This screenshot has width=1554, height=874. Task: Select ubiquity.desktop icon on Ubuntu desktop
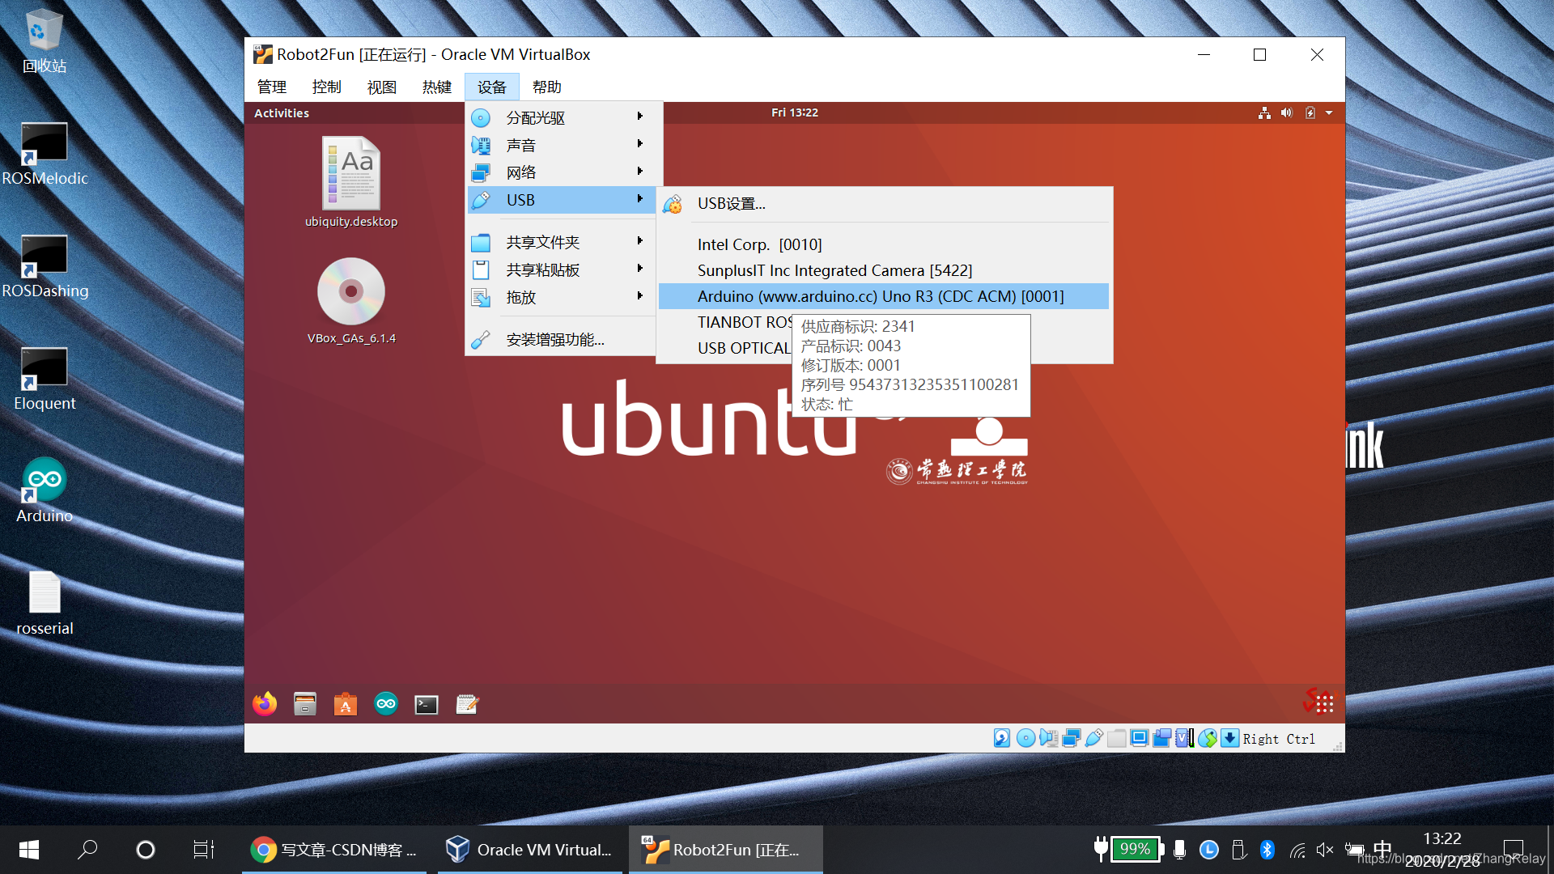click(x=351, y=182)
